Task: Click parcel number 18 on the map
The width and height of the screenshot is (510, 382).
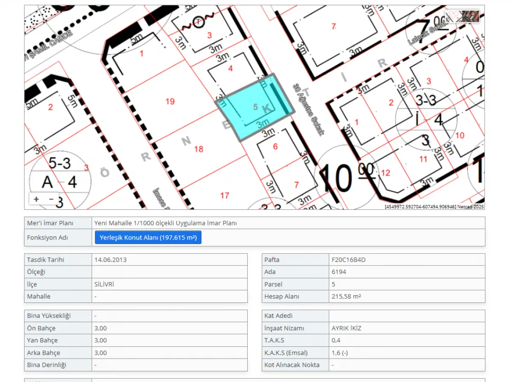Action: [198, 149]
